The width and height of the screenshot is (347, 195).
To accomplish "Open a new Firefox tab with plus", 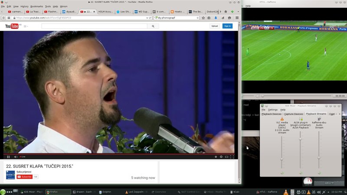I will [232, 12].
